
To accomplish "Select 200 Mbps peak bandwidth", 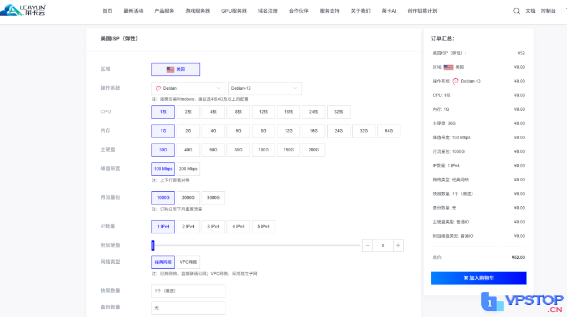I will click(x=188, y=169).
